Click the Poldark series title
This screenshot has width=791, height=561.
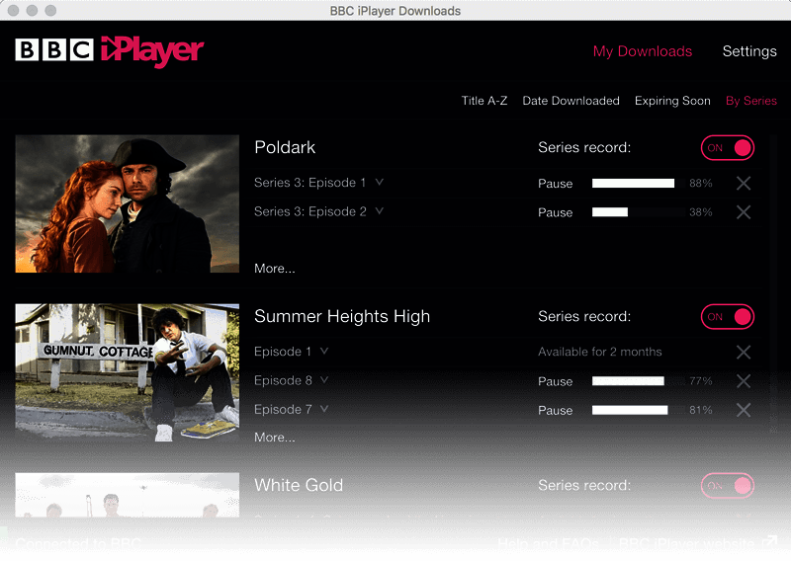coord(285,147)
